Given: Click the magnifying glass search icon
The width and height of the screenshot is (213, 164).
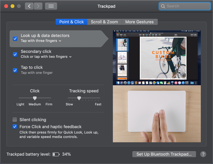Looking at the screenshot, I should pos(163,6).
